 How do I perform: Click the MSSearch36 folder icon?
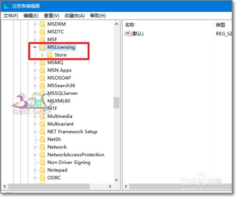(x=42, y=86)
